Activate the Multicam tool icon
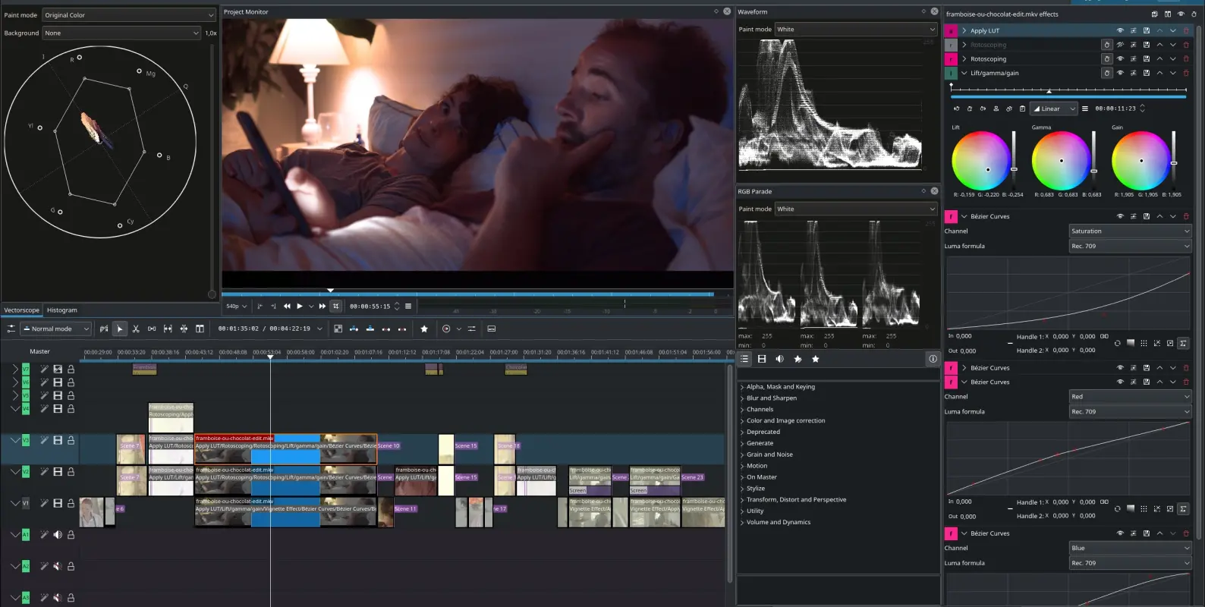The height and width of the screenshot is (607, 1205). (x=200, y=329)
